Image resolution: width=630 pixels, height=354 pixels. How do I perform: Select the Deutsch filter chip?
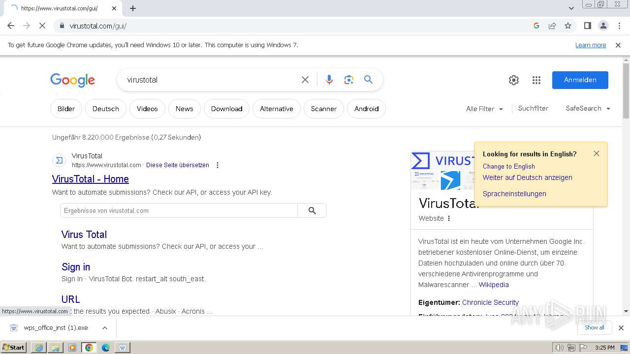pos(106,109)
